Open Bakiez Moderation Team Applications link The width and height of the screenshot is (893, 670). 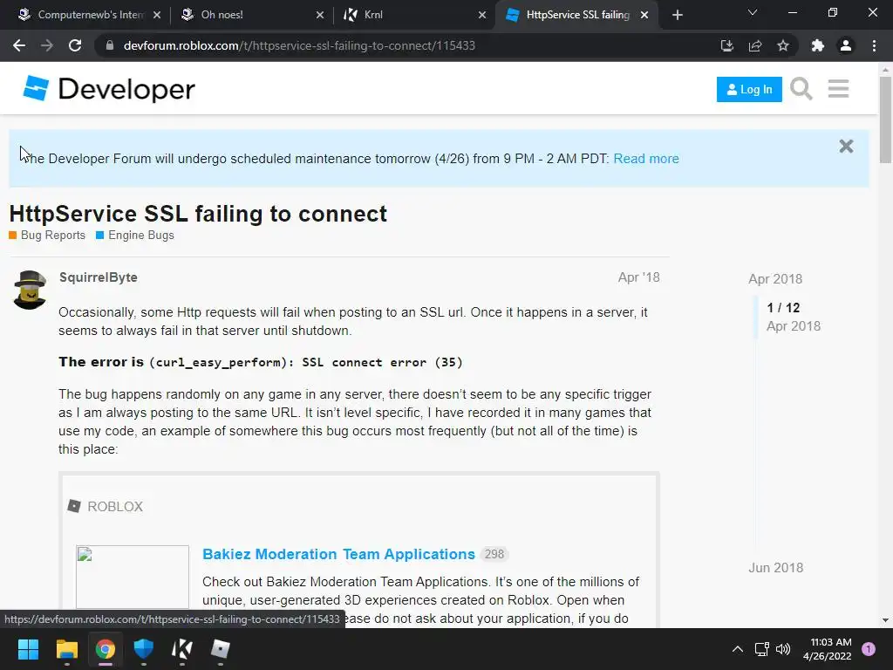(x=338, y=554)
